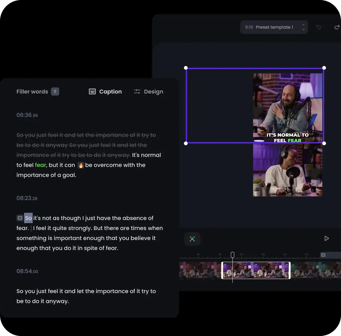Open the Preset template 1 dropdown
This screenshot has width=341, height=336.
coord(274,27)
